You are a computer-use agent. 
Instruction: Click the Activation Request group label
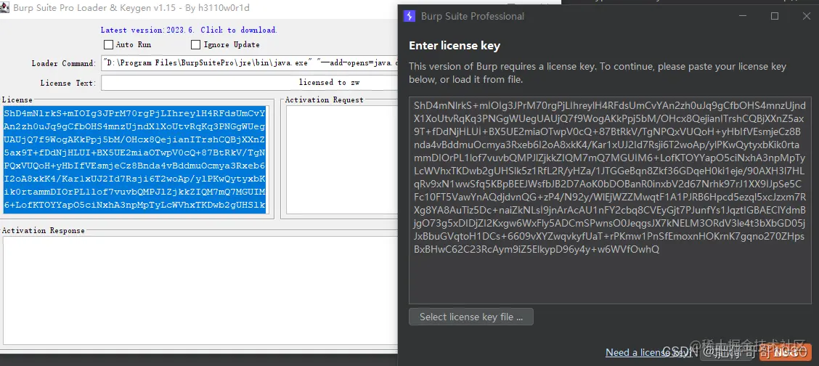pyautogui.click(x=325, y=99)
